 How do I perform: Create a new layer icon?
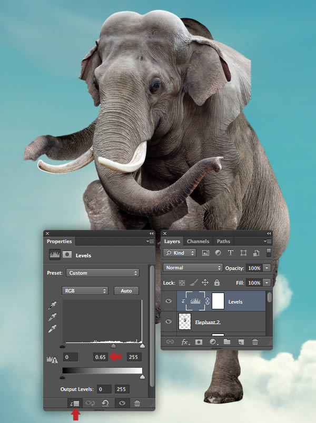[241, 342]
